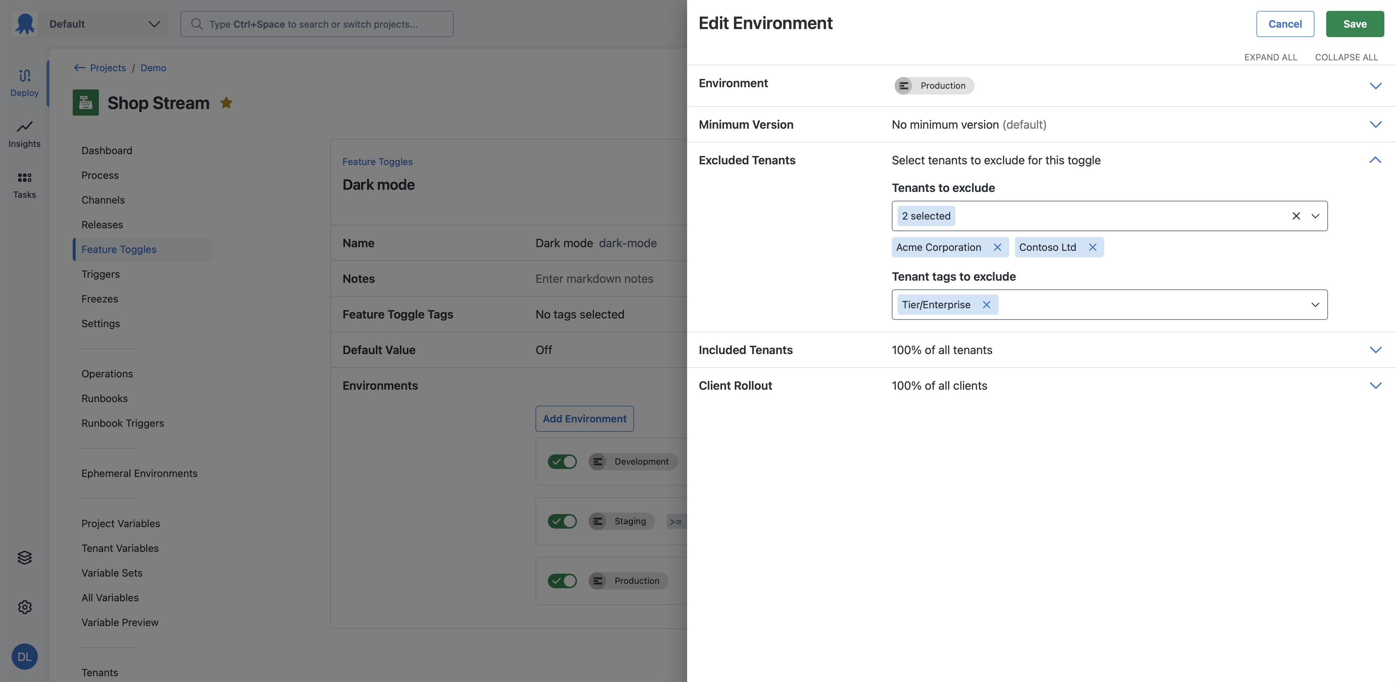Expand the Environment section chevron
Screen dimensions: 1396x682
(1375, 86)
